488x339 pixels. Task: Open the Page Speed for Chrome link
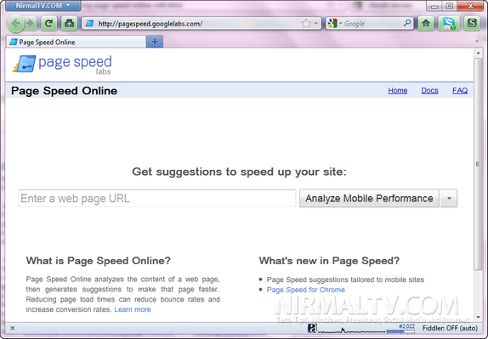(x=305, y=290)
